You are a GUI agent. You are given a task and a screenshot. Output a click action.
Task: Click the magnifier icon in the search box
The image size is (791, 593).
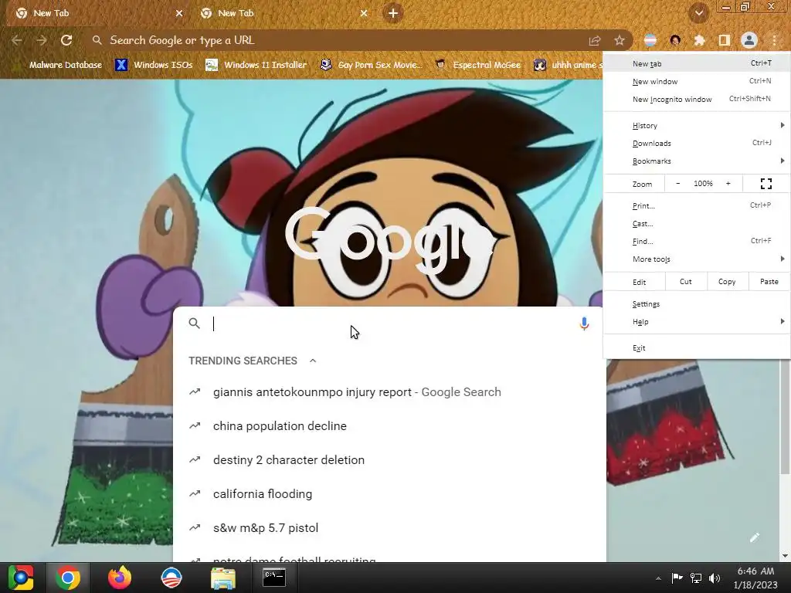194,324
